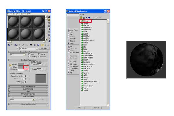
Task: Expand the Extended Parameters rollout
Action: click(x=28, y=86)
